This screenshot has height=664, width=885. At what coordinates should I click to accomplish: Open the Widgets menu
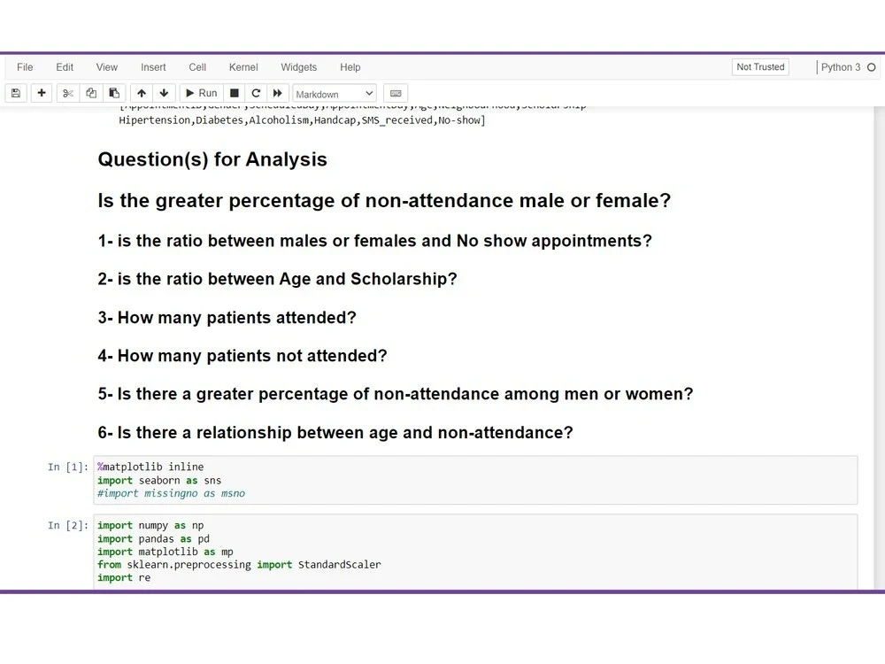pos(298,67)
